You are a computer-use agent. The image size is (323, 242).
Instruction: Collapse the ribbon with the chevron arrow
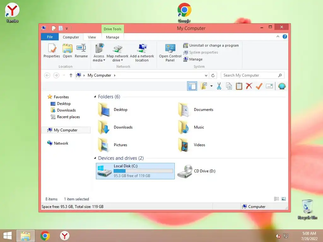tap(278, 37)
